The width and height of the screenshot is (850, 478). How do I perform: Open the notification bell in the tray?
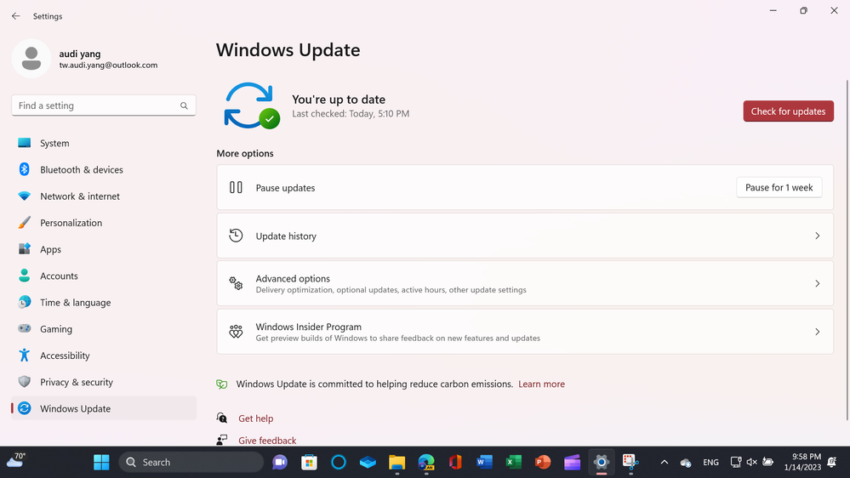click(832, 463)
